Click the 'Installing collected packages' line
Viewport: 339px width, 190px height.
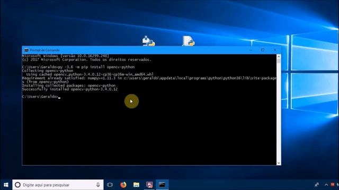coord(69,85)
